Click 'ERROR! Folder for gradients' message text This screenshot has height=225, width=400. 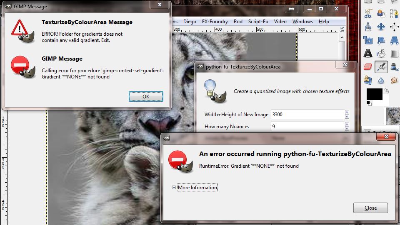[82, 37]
